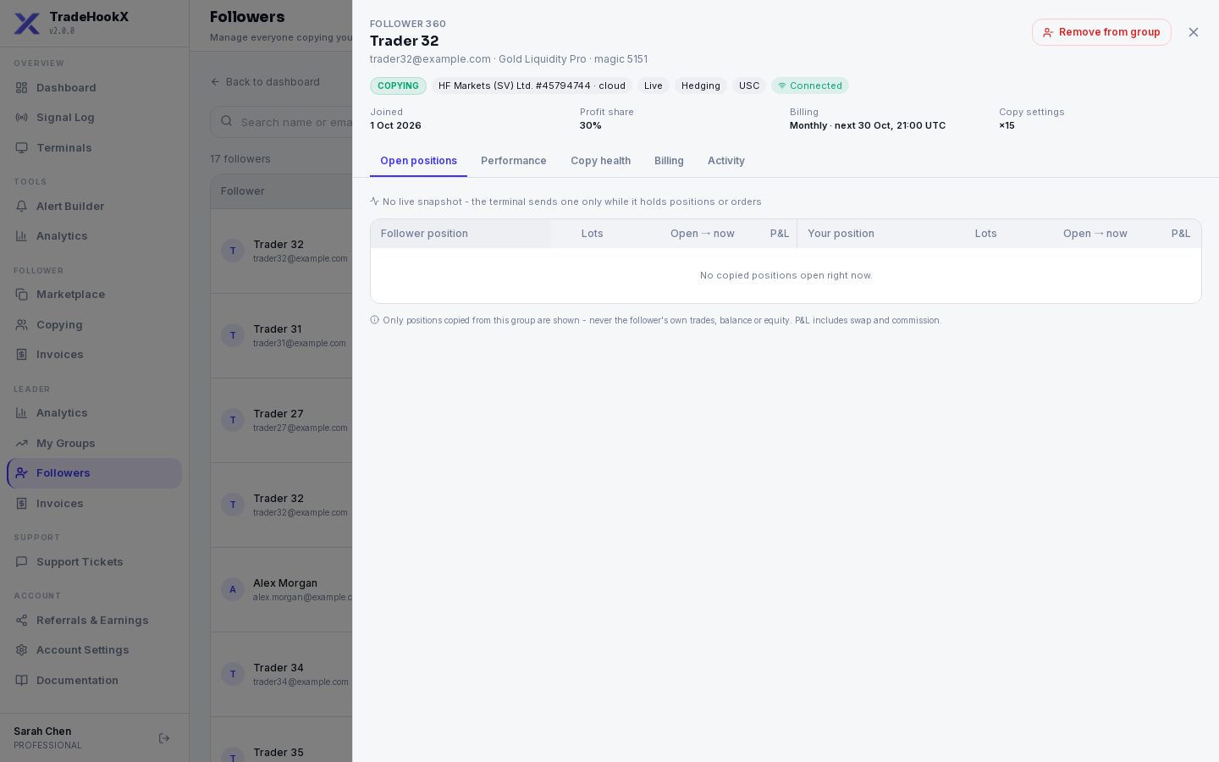Click the Dashboard sidebar icon

(22, 87)
